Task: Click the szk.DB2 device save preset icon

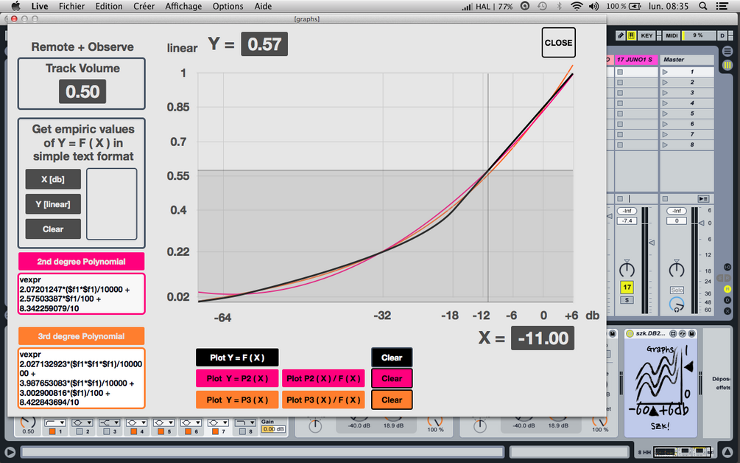Action: [x=691, y=333]
